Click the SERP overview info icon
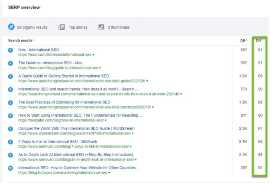The image size is (270, 183). (41, 7)
